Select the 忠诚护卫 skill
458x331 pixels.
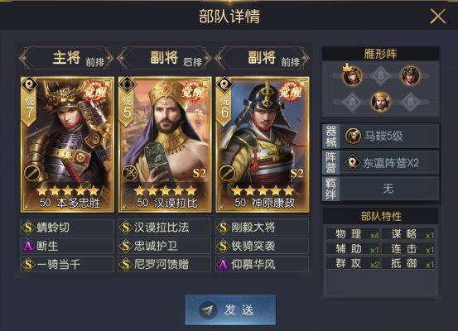[x=165, y=246]
